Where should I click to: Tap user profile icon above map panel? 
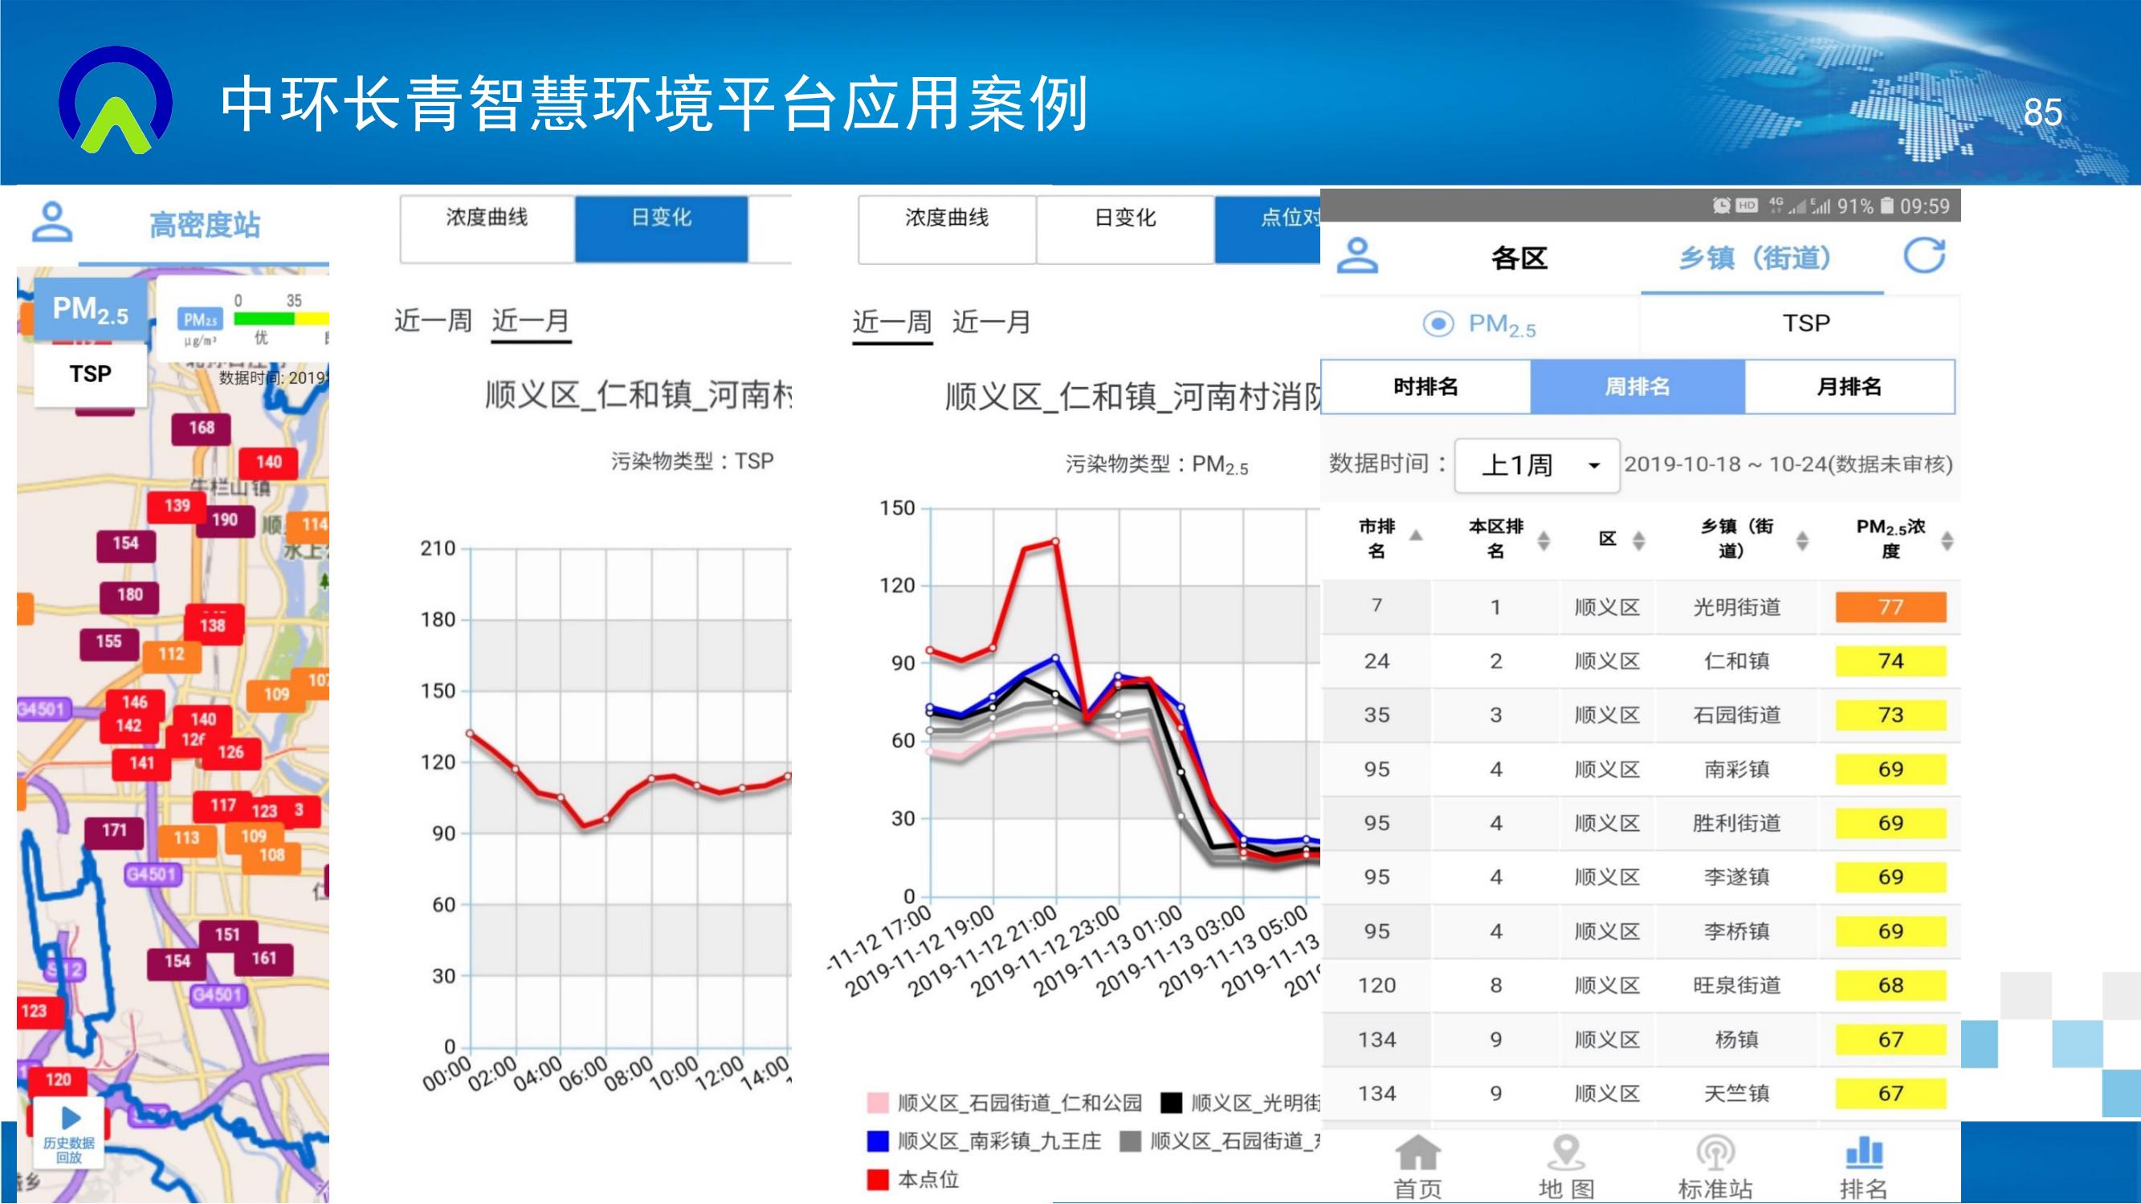point(51,222)
